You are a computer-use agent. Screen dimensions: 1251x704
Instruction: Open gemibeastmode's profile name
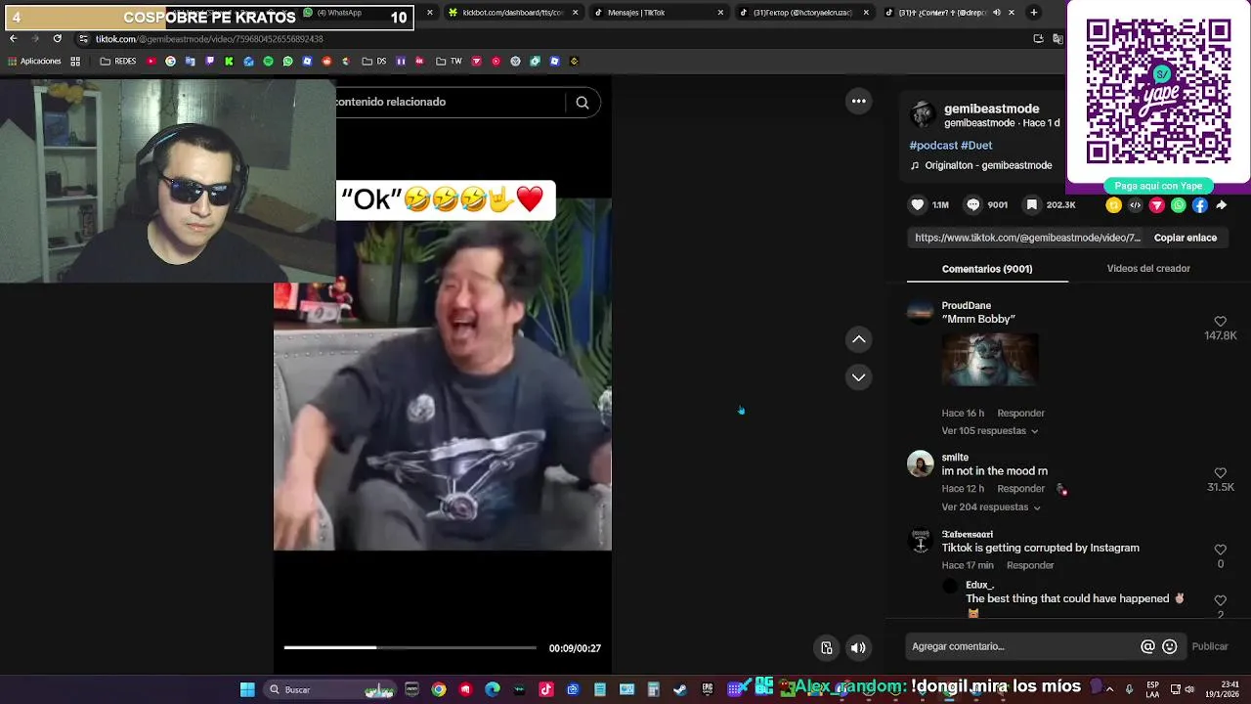991,109
